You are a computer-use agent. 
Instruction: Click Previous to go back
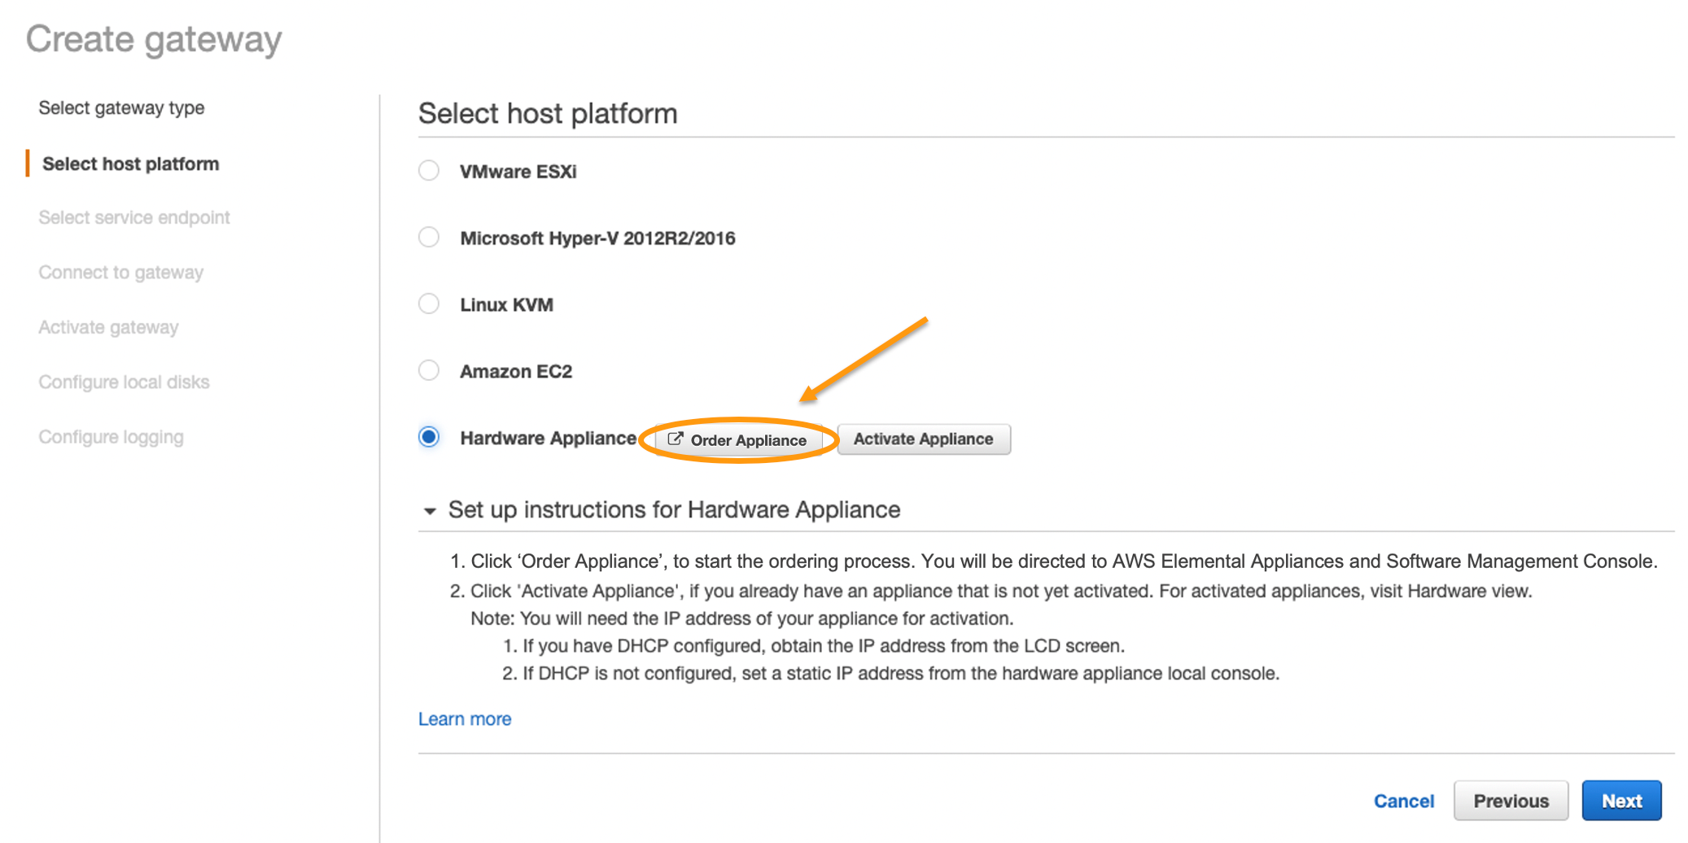1511,800
